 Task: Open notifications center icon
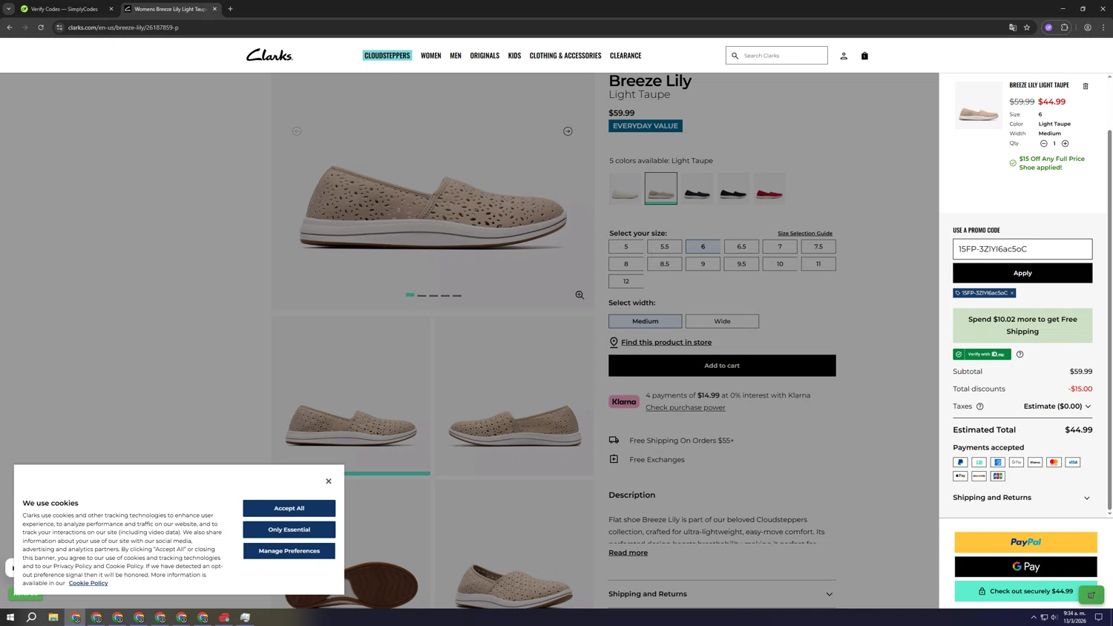(1099, 617)
